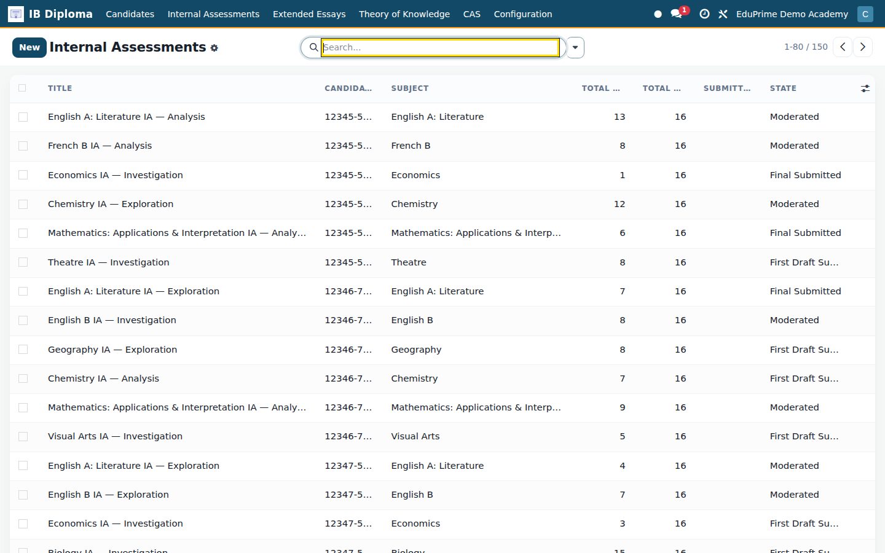Screen dimensions: 885x553
Task: Click Final Submitted state in Economics row with total 1
Action: [x=805, y=175]
